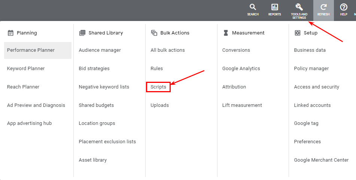Open Policy manager
This screenshot has height=180, width=356.
311,69
